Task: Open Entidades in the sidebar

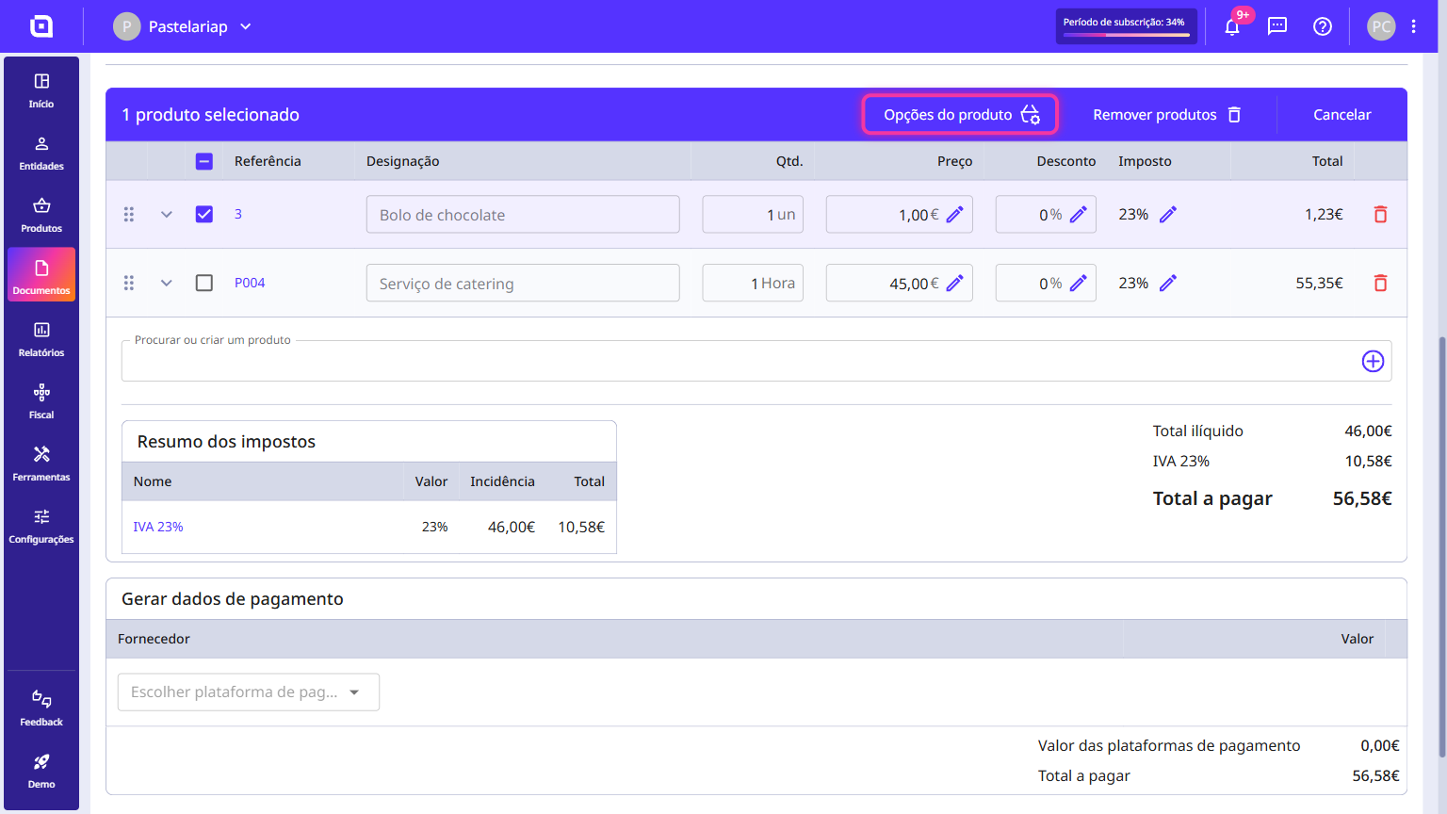Action: tap(41, 154)
